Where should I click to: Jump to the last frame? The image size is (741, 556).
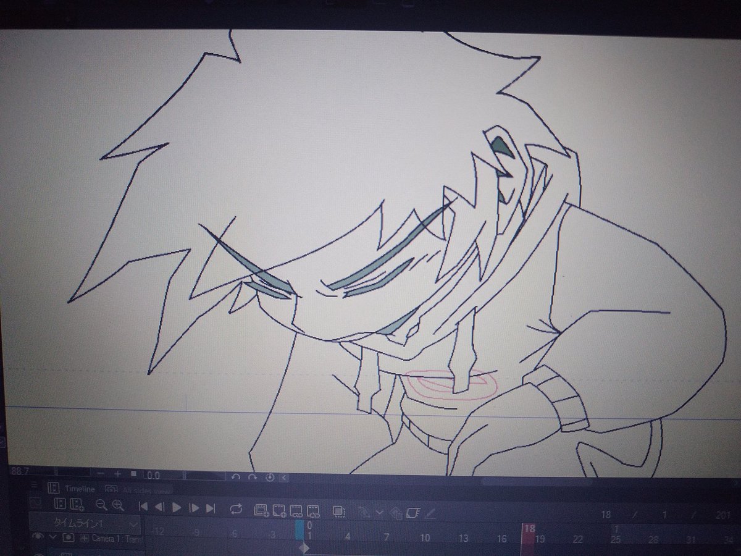click(211, 508)
